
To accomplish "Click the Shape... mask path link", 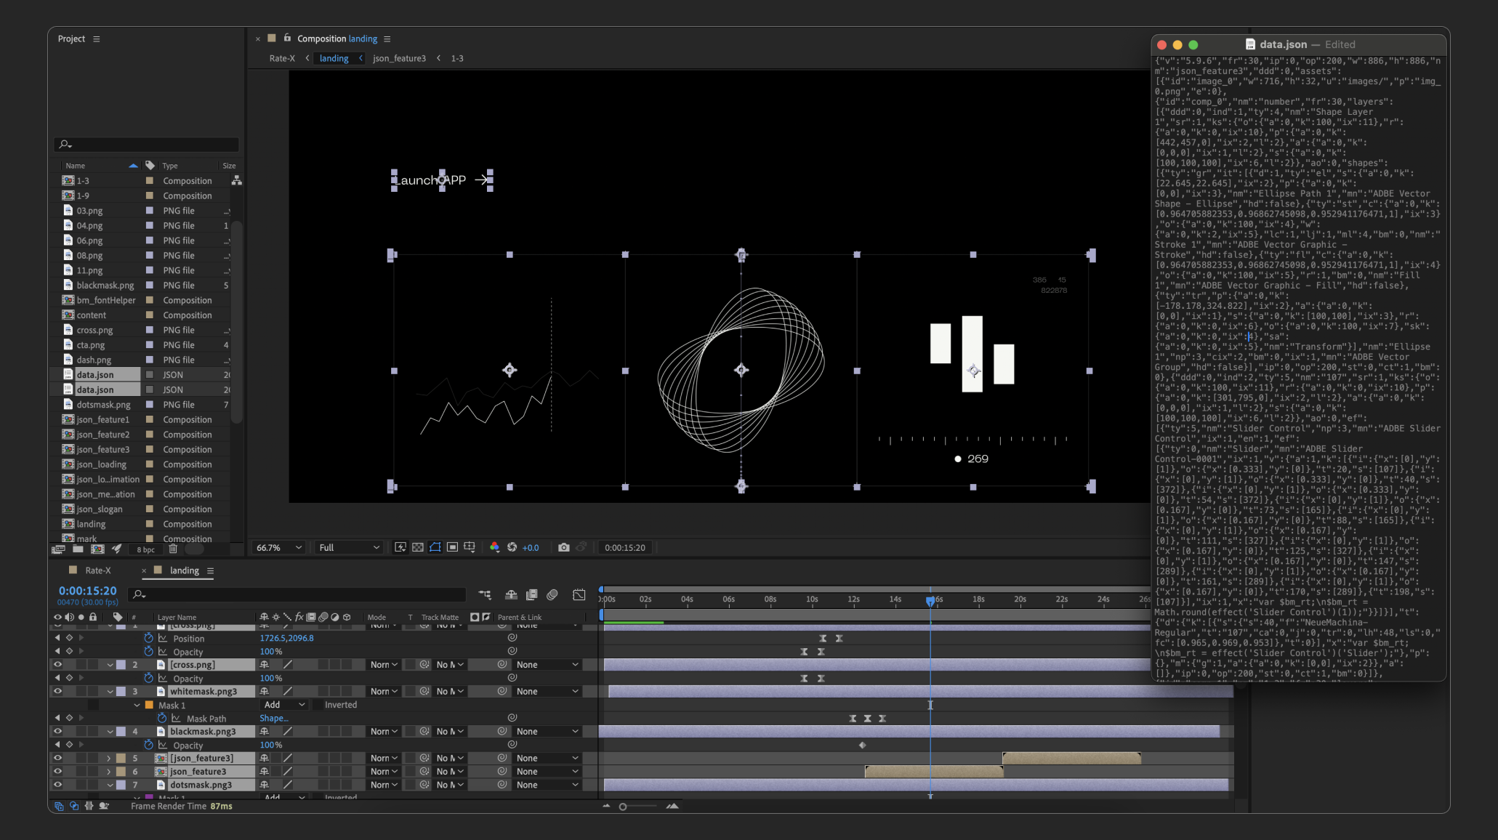I will [273, 718].
